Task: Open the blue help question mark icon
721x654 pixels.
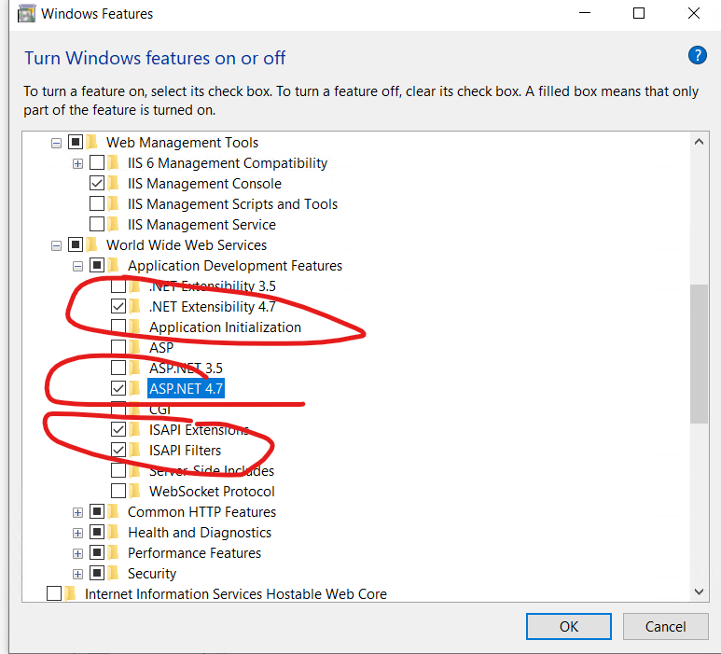Action: [x=697, y=56]
